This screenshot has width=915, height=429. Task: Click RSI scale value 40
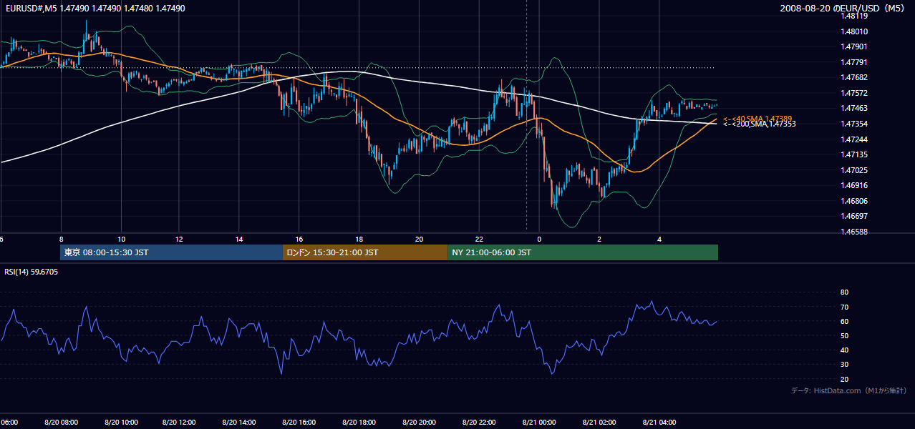click(x=844, y=350)
